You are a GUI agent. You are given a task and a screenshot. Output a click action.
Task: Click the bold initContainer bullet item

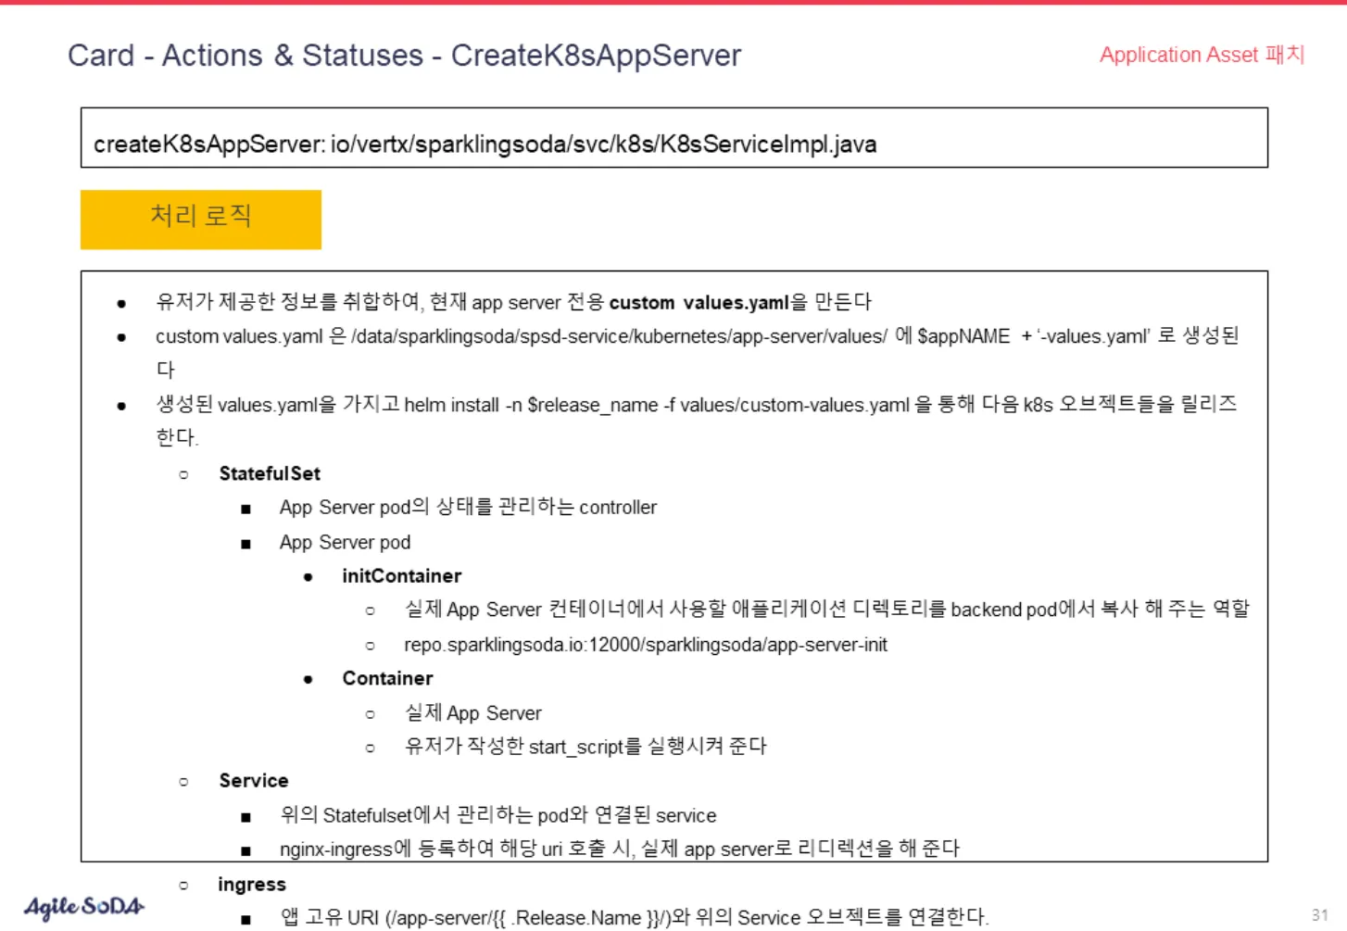coord(401,576)
